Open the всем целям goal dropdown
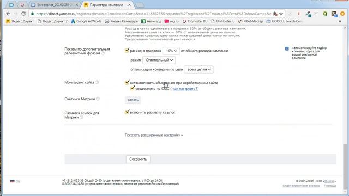 click(x=198, y=69)
